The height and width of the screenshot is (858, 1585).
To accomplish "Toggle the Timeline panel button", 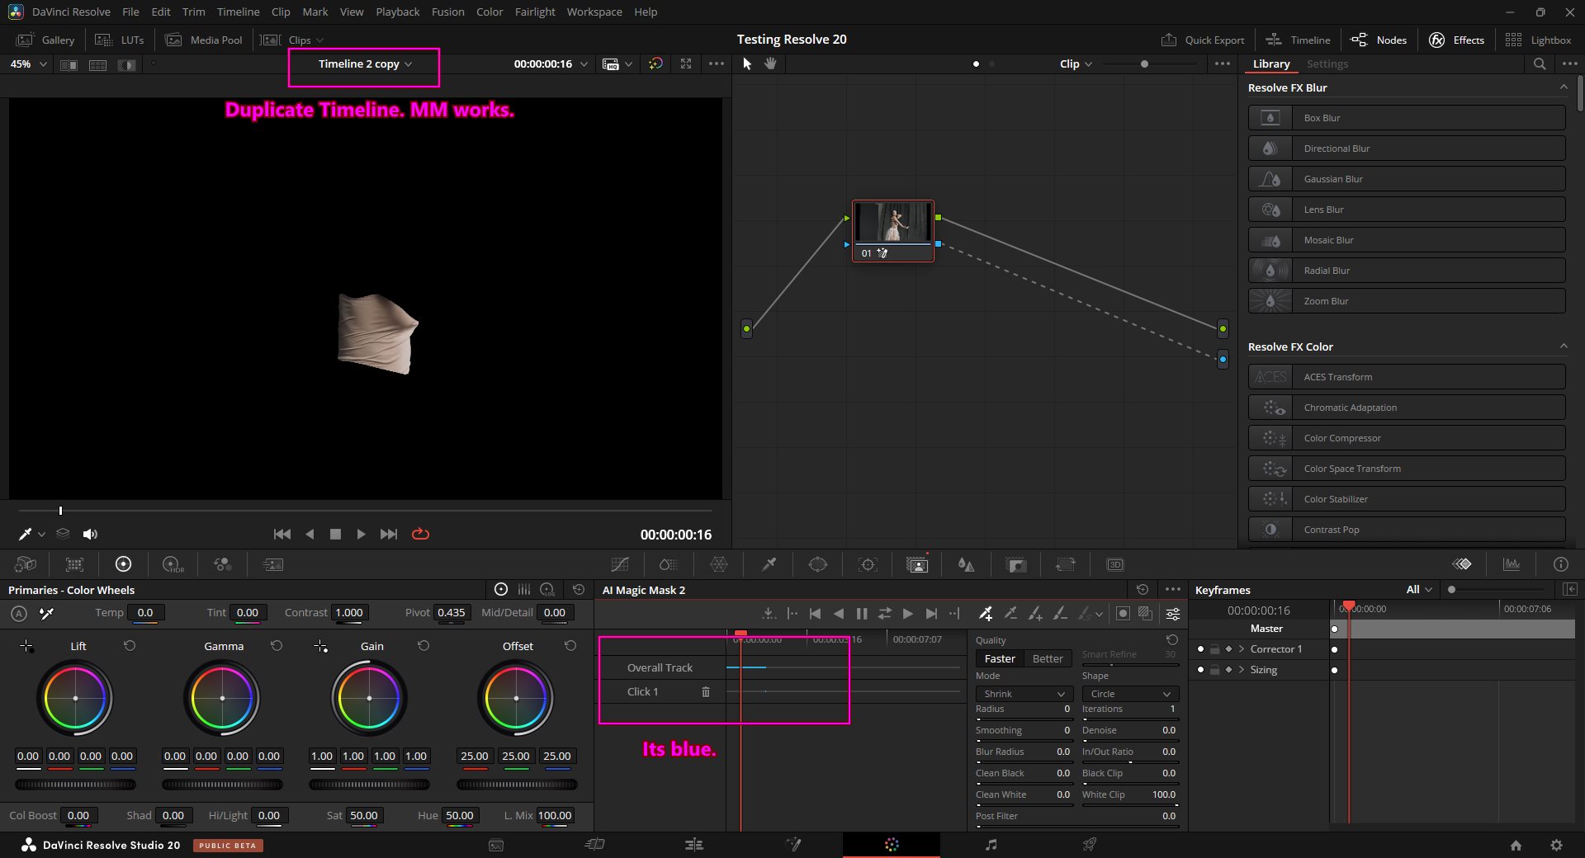I will click(1299, 40).
